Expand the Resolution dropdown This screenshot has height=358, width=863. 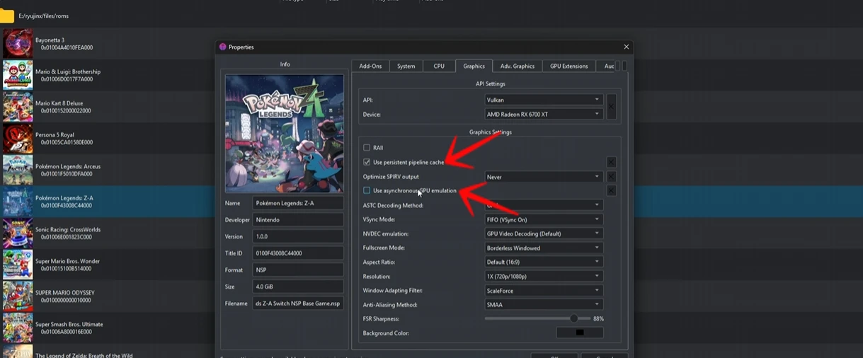click(x=543, y=277)
